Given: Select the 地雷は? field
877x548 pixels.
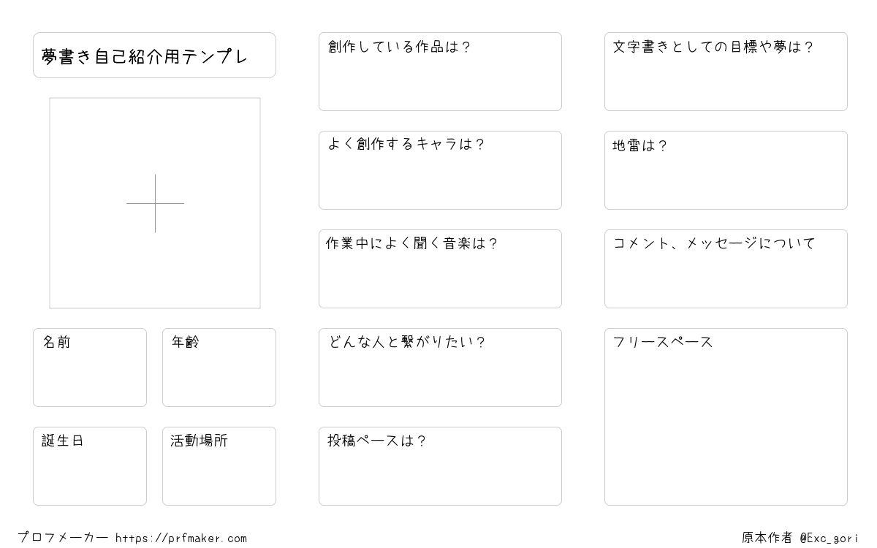Looking at the screenshot, I should 726,170.
